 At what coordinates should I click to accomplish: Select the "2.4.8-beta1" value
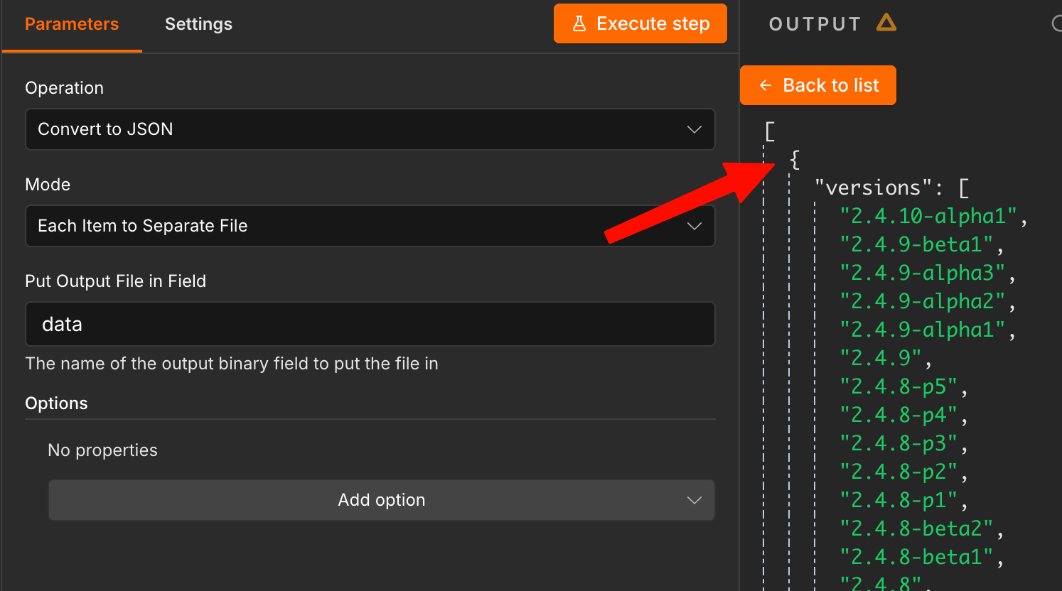tap(916, 557)
